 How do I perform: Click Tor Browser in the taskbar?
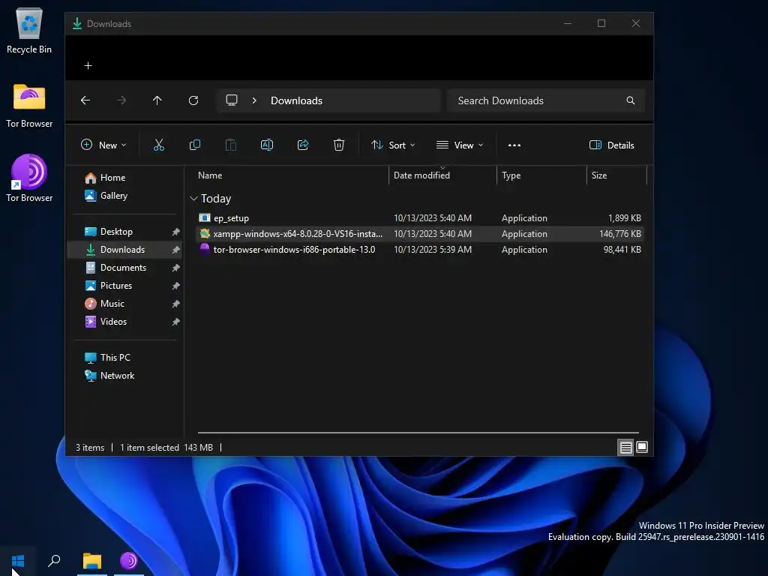point(129,561)
